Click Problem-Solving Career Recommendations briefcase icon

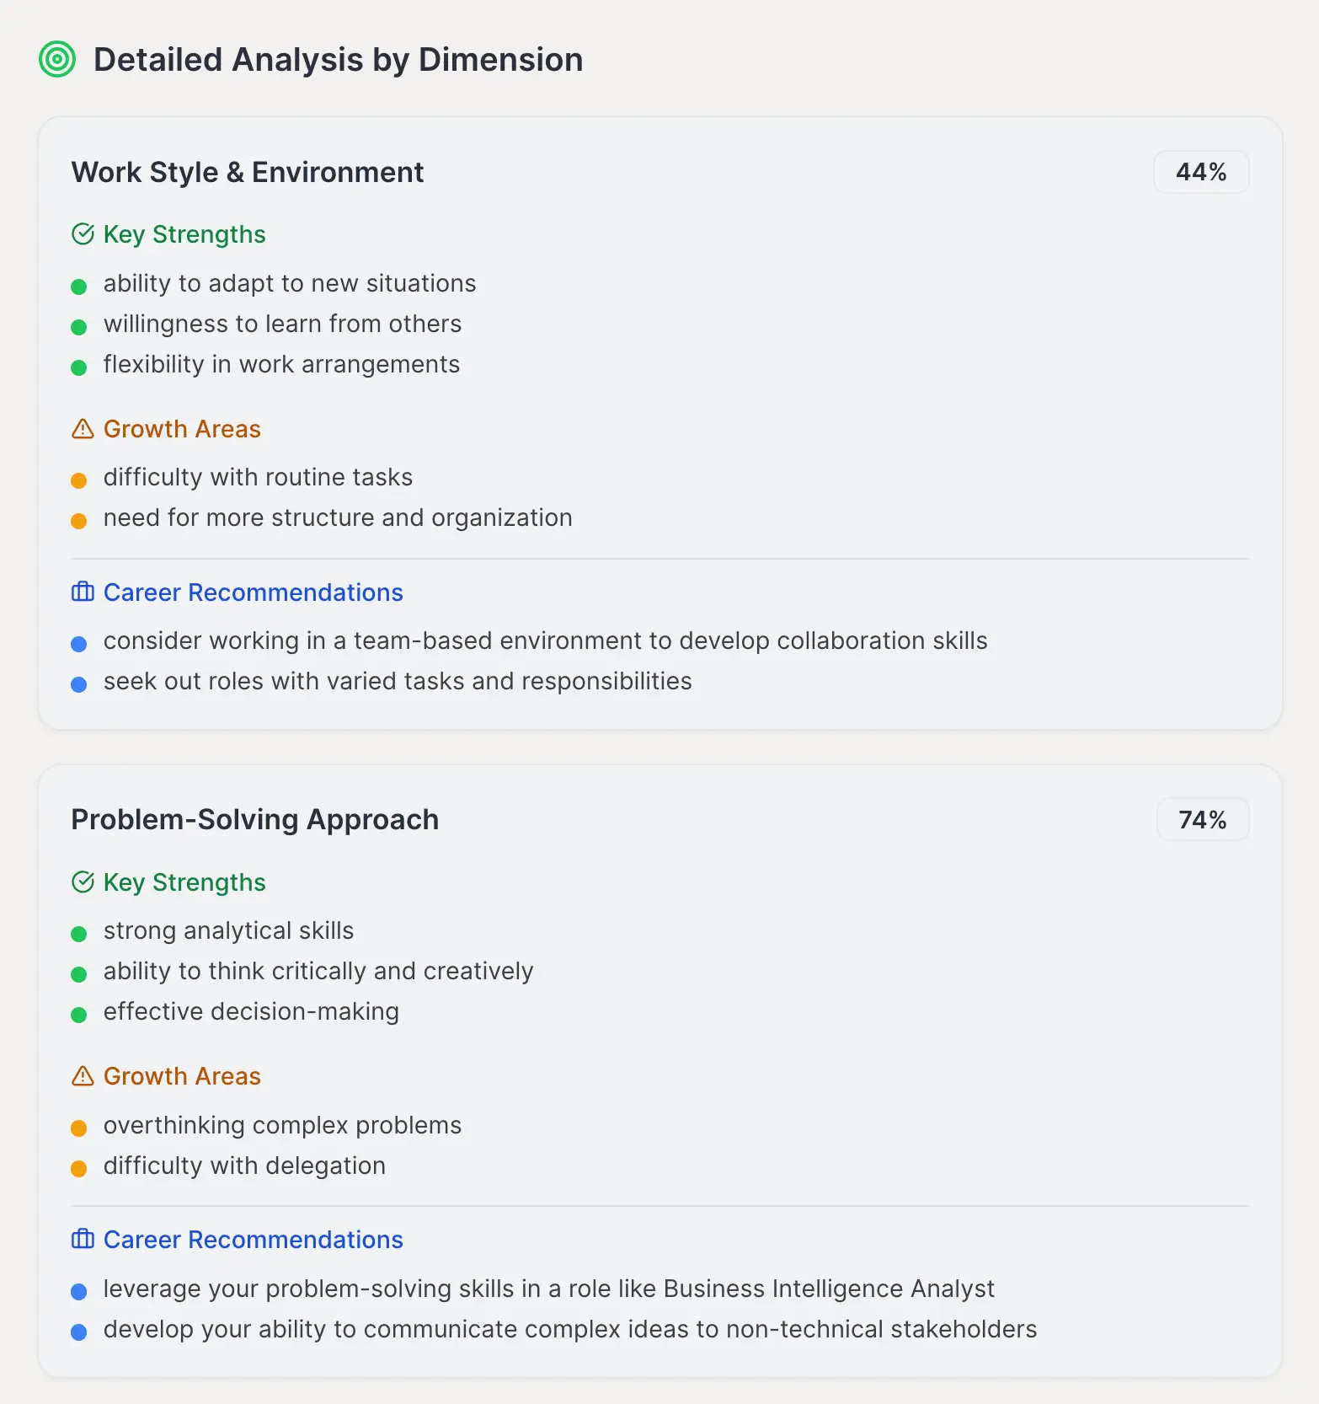pos(83,1240)
